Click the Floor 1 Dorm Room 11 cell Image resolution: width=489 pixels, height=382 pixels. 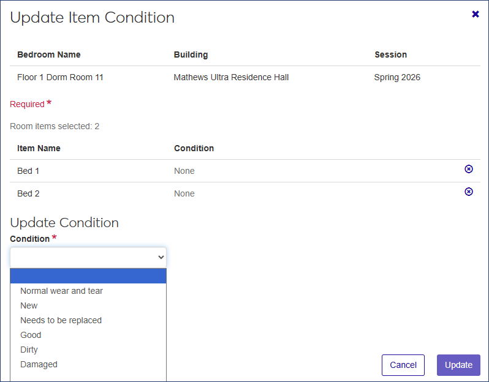[x=60, y=78]
